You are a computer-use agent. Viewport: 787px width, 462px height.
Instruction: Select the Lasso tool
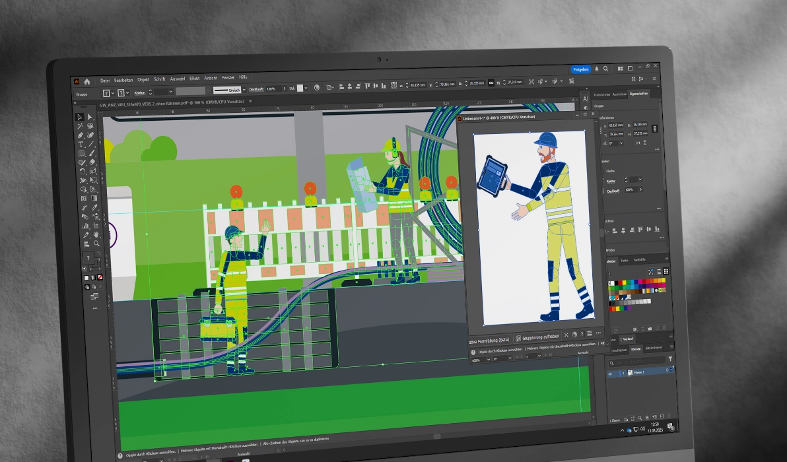tap(90, 125)
